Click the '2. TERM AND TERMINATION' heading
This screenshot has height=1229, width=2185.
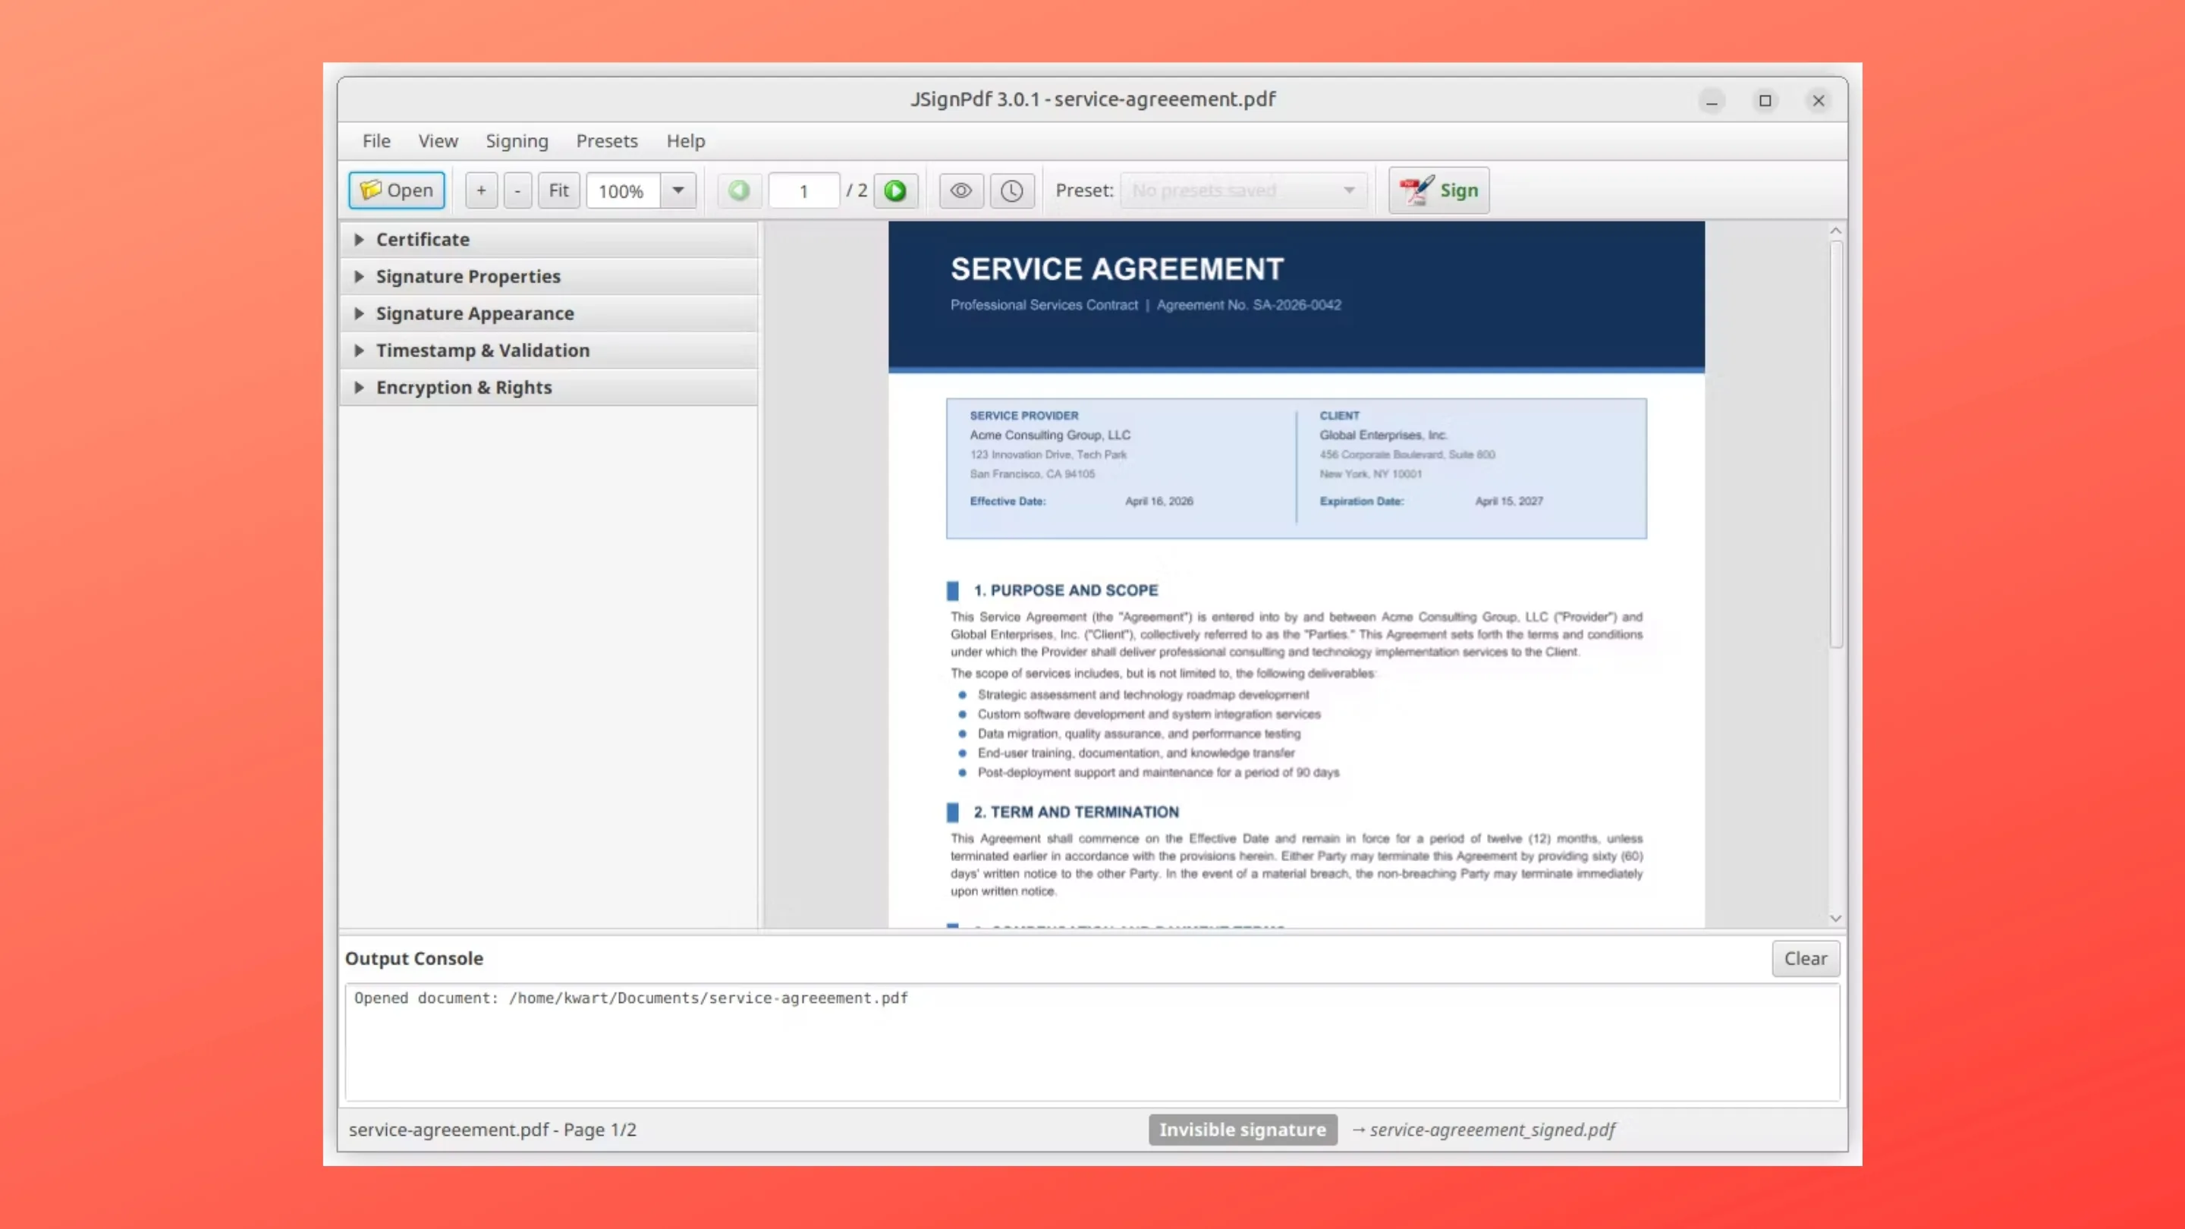1076,812
